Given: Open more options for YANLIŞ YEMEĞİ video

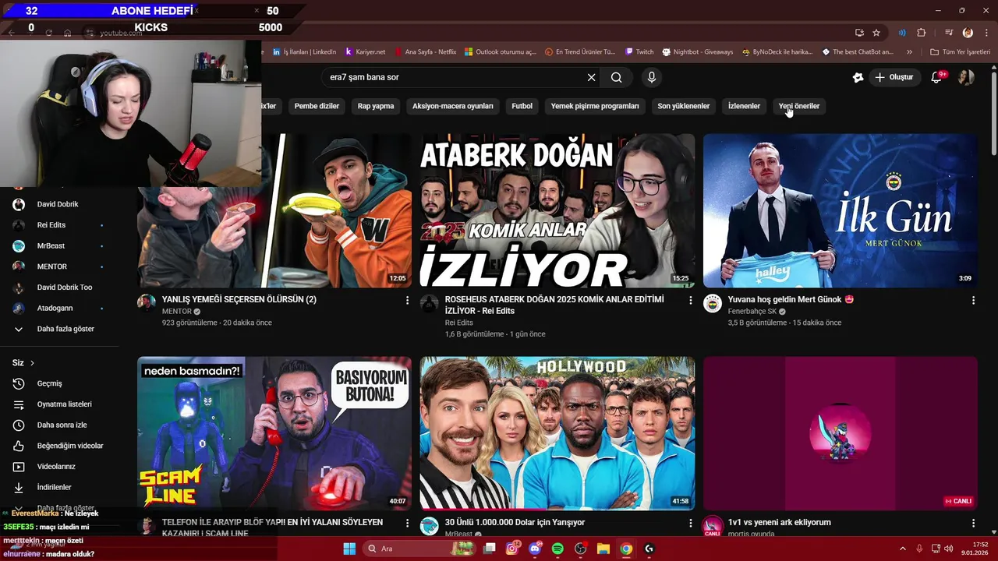Looking at the screenshot, I should coord(407,300).
